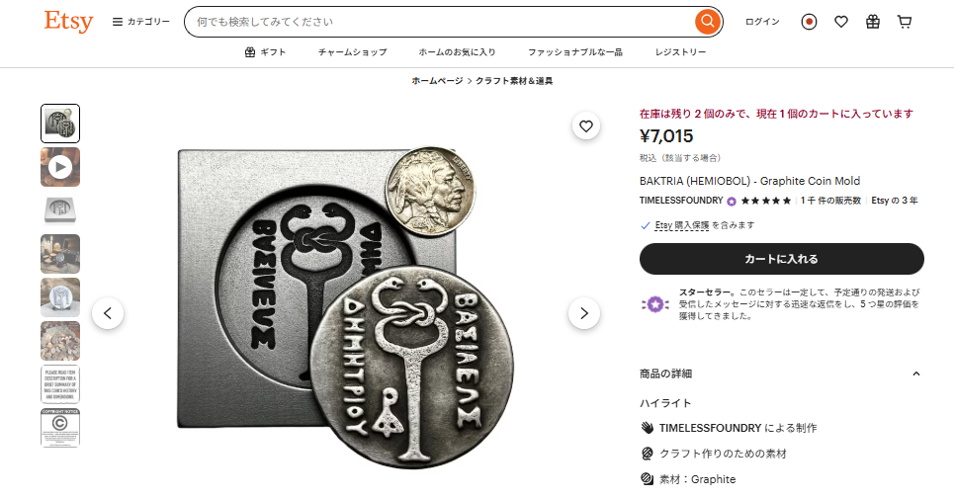This screenshot has width=954, height=499.
Task: Favorite this item using heart on image
Action: [586, 126]
